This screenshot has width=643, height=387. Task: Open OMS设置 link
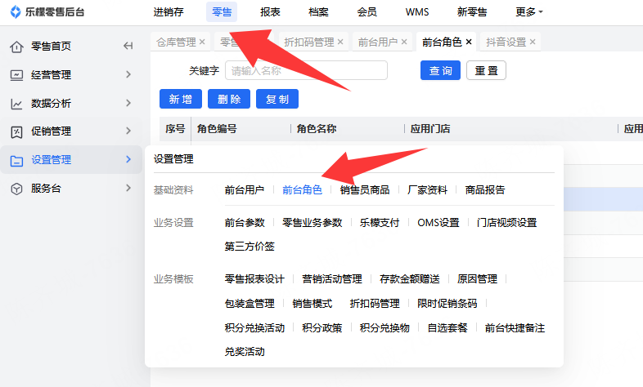[x=438, y=223]
